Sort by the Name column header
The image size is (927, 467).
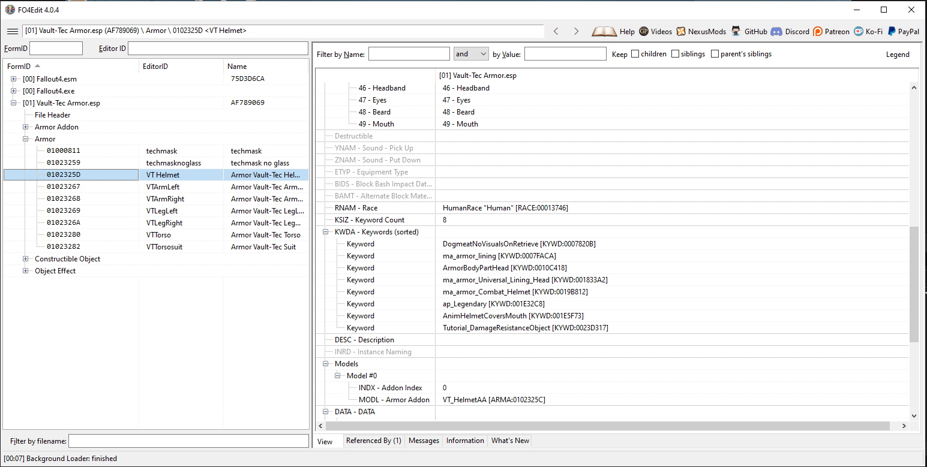[x=266, y=67]
